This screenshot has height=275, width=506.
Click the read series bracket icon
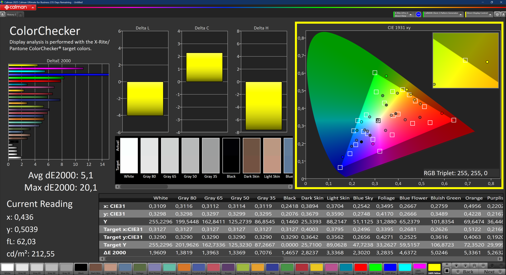tap(474, 266)
